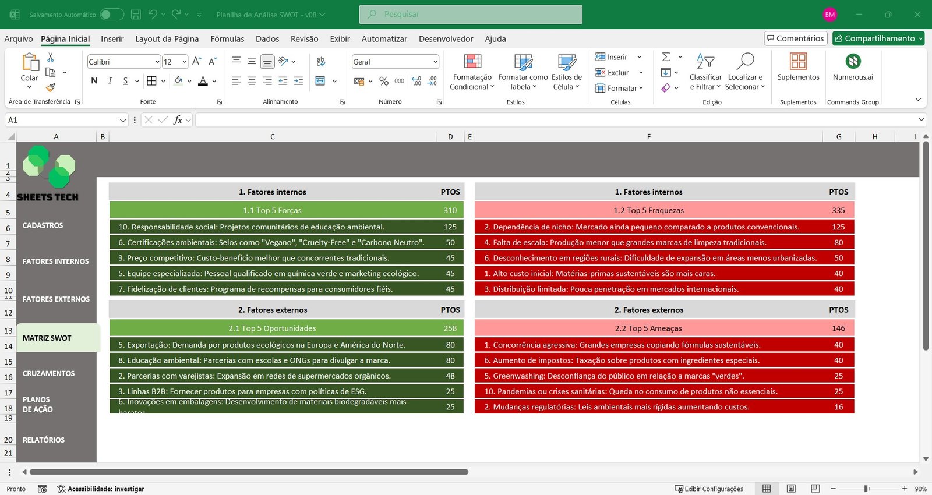Click the Cut scissors icon
Viewport: 932px width, 495px height.
[x=51, y=57]
